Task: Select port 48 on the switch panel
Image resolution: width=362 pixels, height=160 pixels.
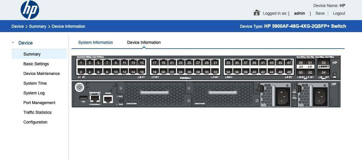Action: coord(289,72)
